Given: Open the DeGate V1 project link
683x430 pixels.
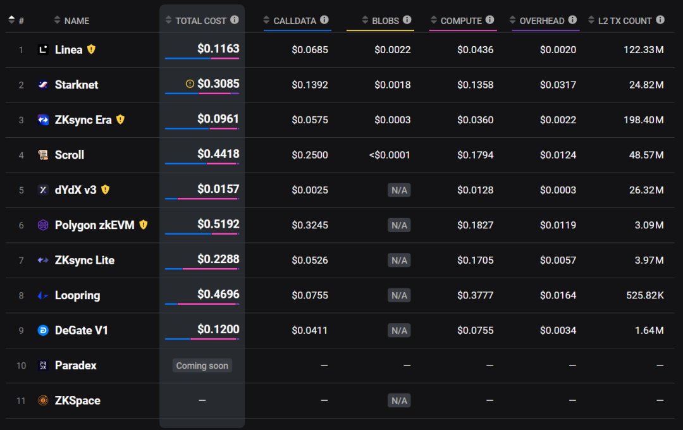Looking at the screenshot, I should coord(81,330).
